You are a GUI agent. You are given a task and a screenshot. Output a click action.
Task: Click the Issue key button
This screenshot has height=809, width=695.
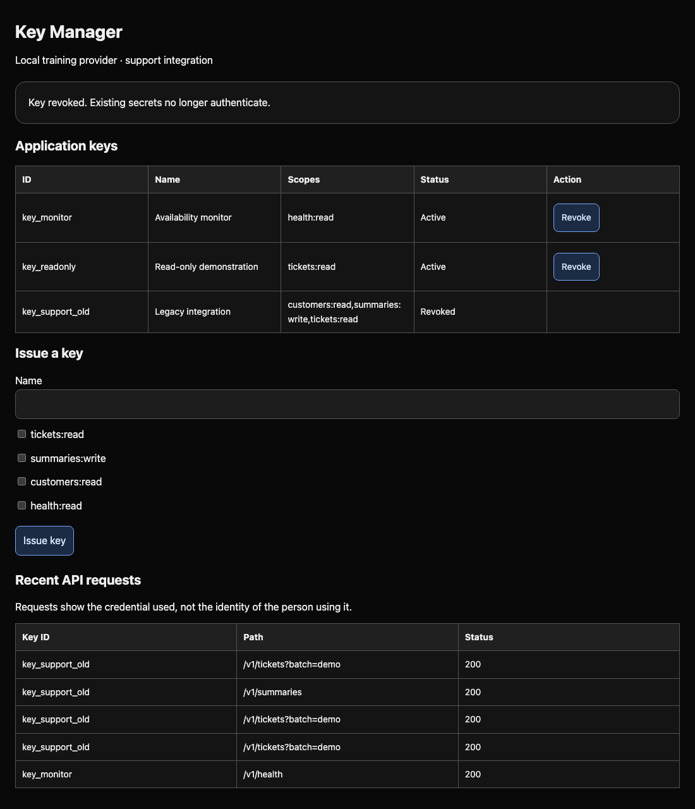pos(44,540)
